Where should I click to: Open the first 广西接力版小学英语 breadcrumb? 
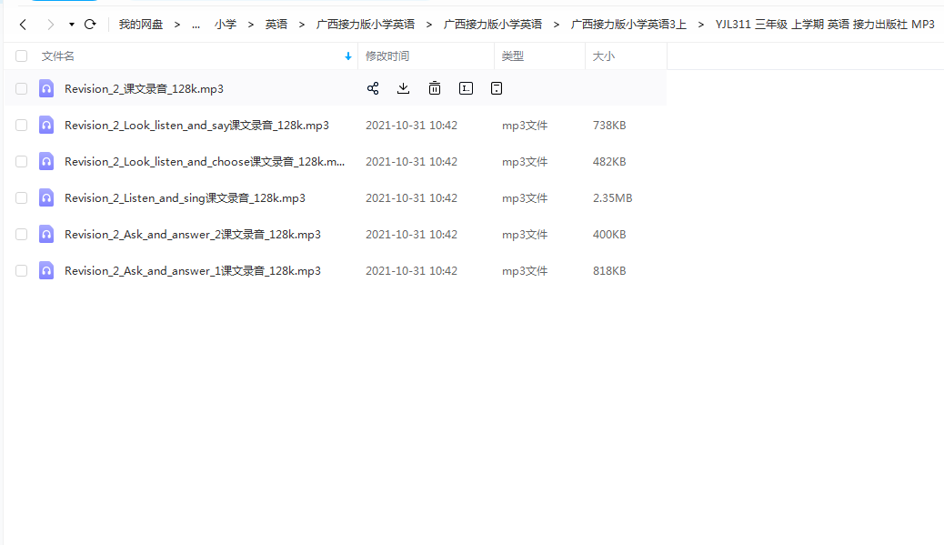[366, 24]
